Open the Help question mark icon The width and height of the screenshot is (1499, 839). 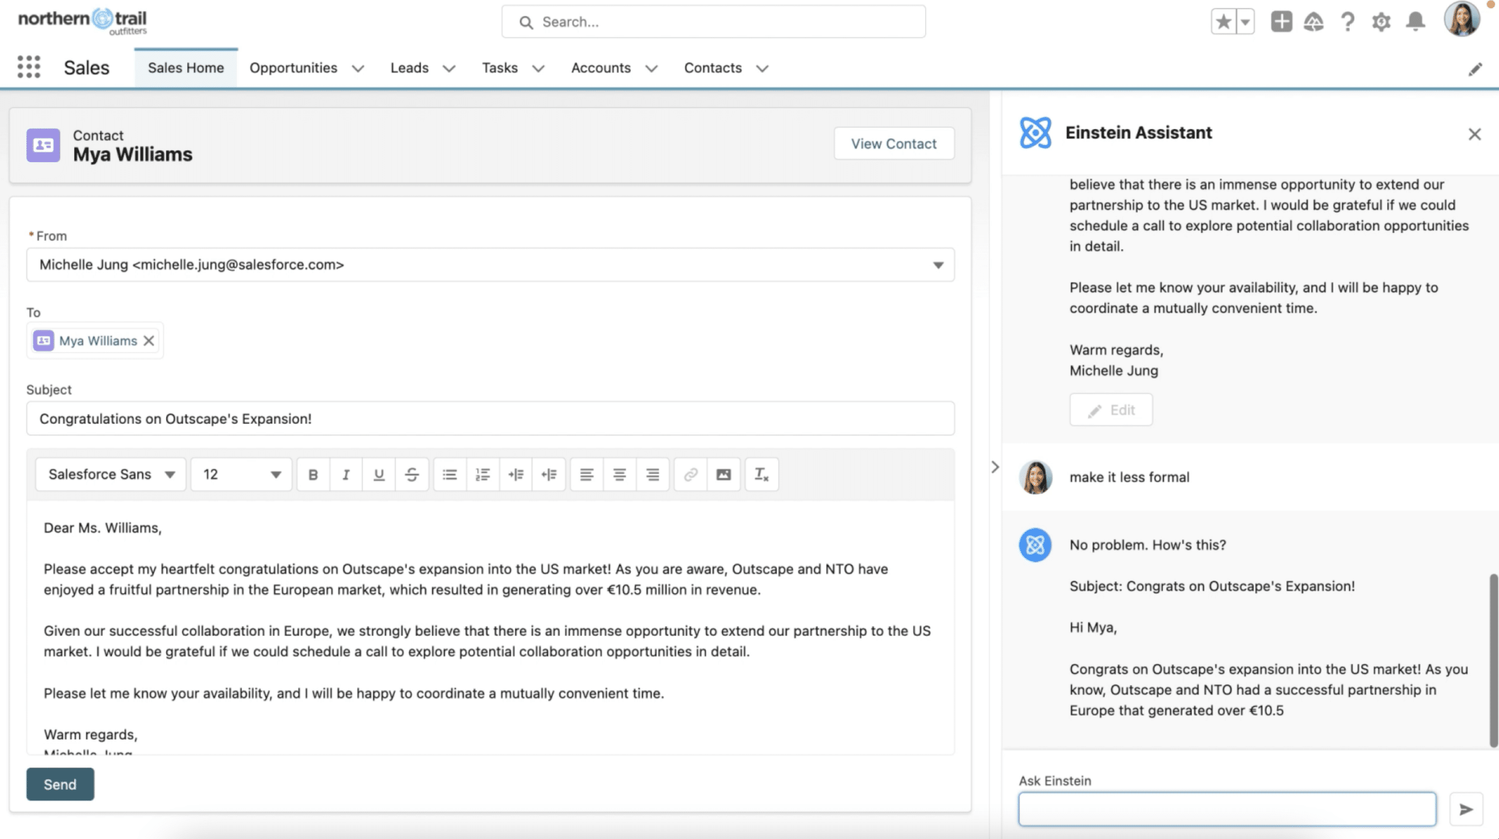pos(1347,22)
